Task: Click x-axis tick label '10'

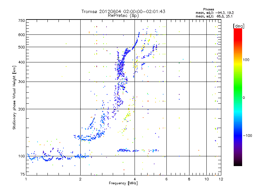Action: pos(207,179)
